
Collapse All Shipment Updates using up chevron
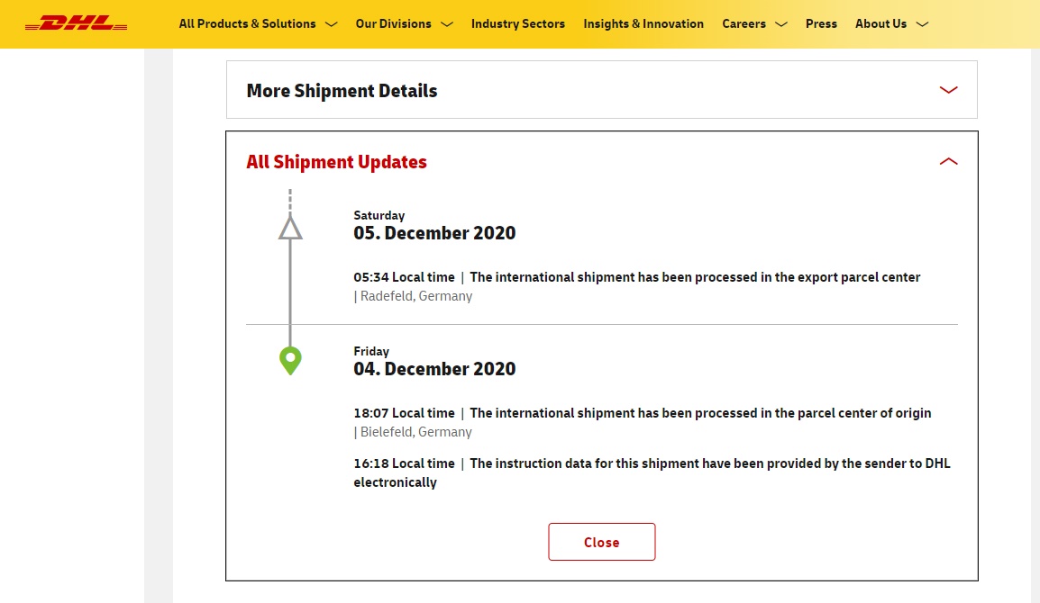[x=948, y=162]
